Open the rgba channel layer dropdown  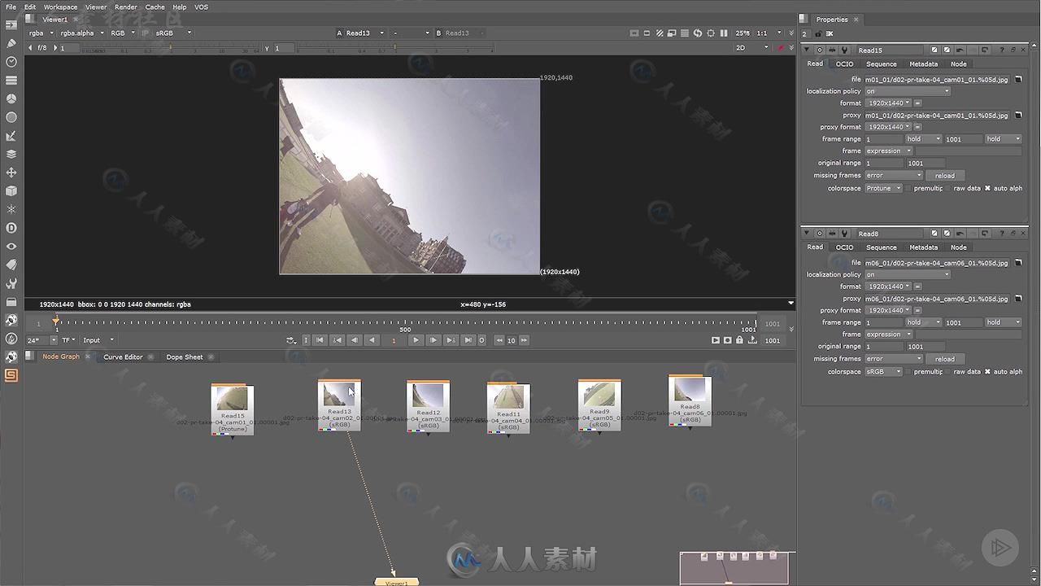(41, 33)
